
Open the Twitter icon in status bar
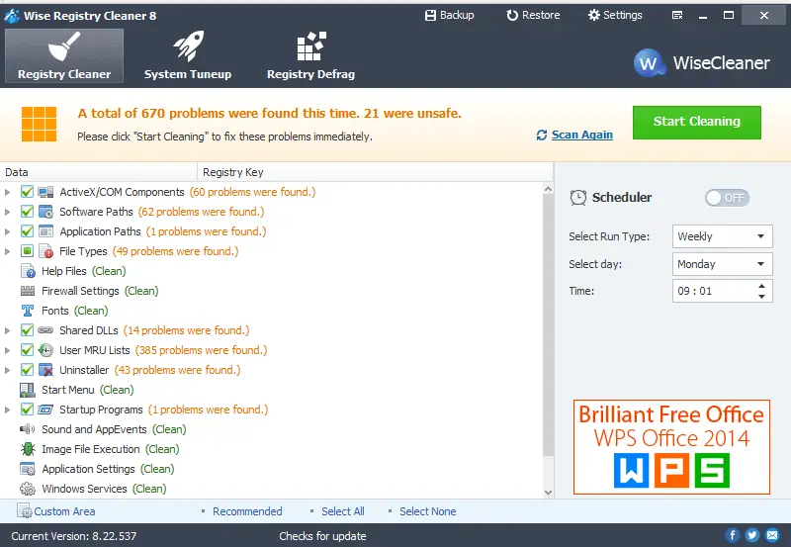752,535
